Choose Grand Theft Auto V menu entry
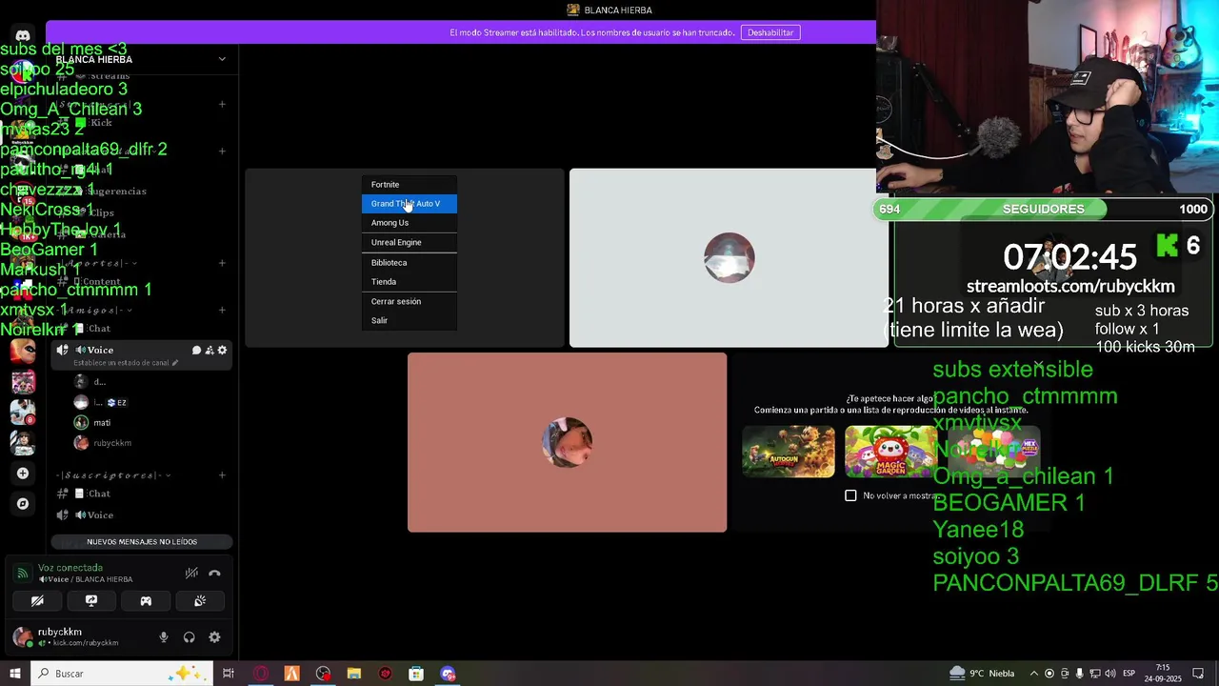Screen dimensions: 1219x686 point(409,204)
